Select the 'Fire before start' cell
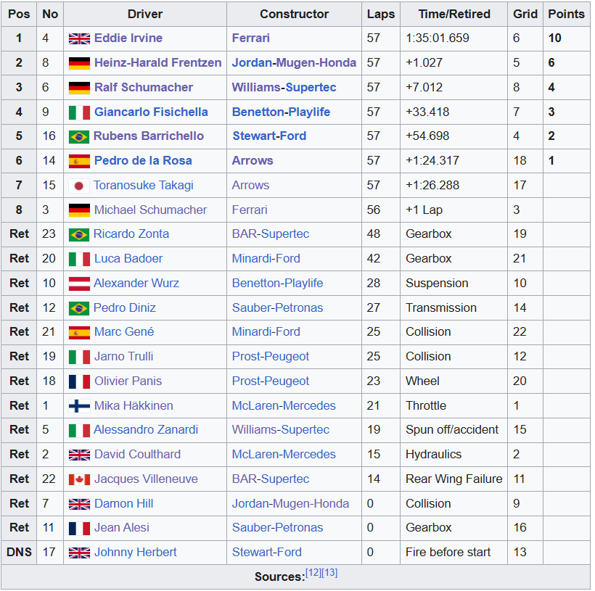The width and height of the screenshot is (595, 591). [x=454, y=552]
